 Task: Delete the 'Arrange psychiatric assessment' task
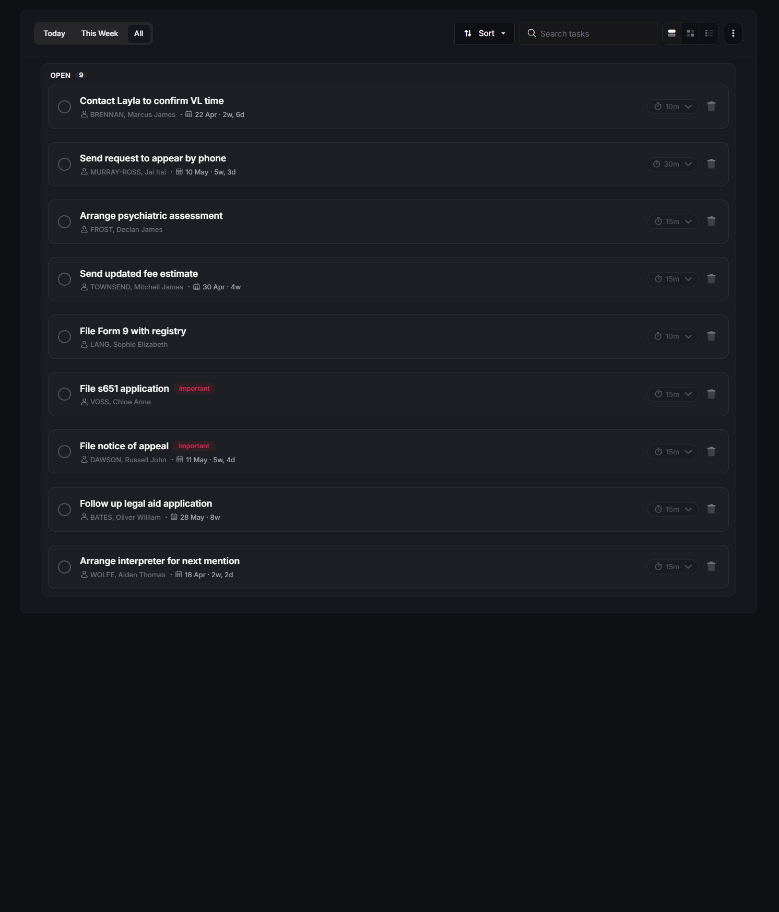click(711, 221)
